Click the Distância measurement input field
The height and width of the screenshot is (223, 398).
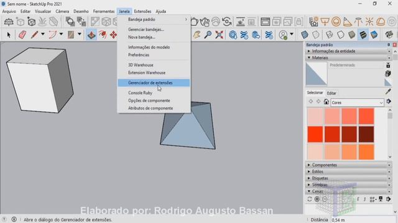point(363,220)
